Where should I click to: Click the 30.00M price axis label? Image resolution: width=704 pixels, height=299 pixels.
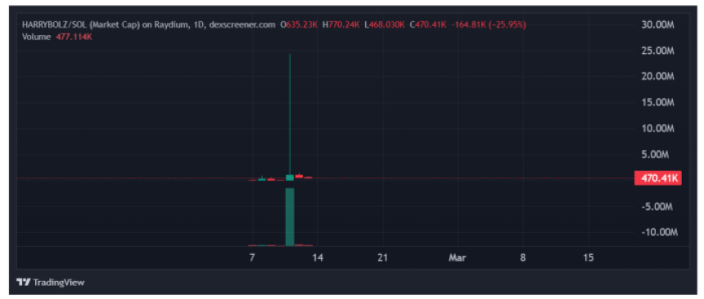[658, 25]
